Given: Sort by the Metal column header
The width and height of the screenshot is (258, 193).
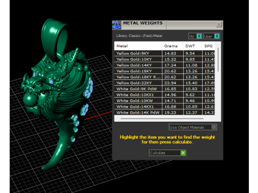Looking at the screenshot, I should pos(138,46).
